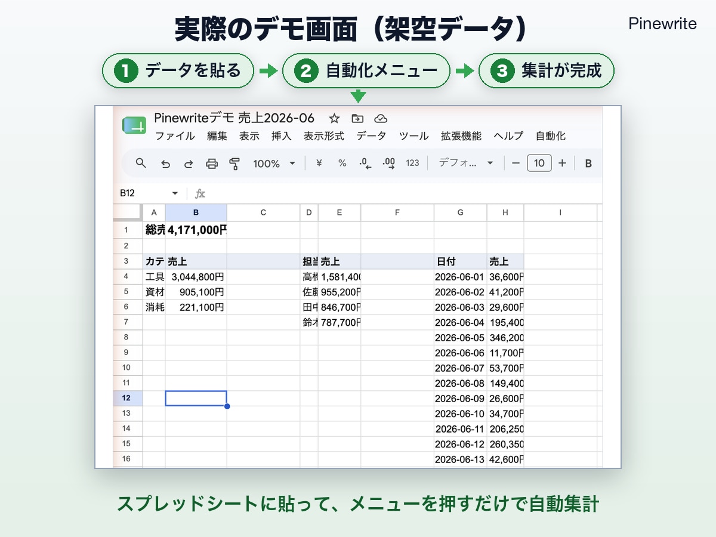The height and width of the screenshot is (537, 716).
Task: Open the データ menu
Action: pos(371,136)
